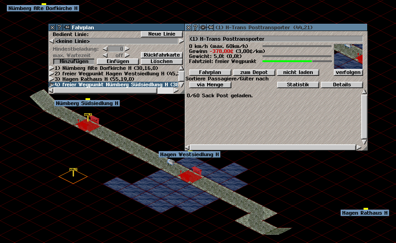
Task: Click the yellow HALT sign at Nürnberg Südsiedlung
Action: tap(88, 116)
